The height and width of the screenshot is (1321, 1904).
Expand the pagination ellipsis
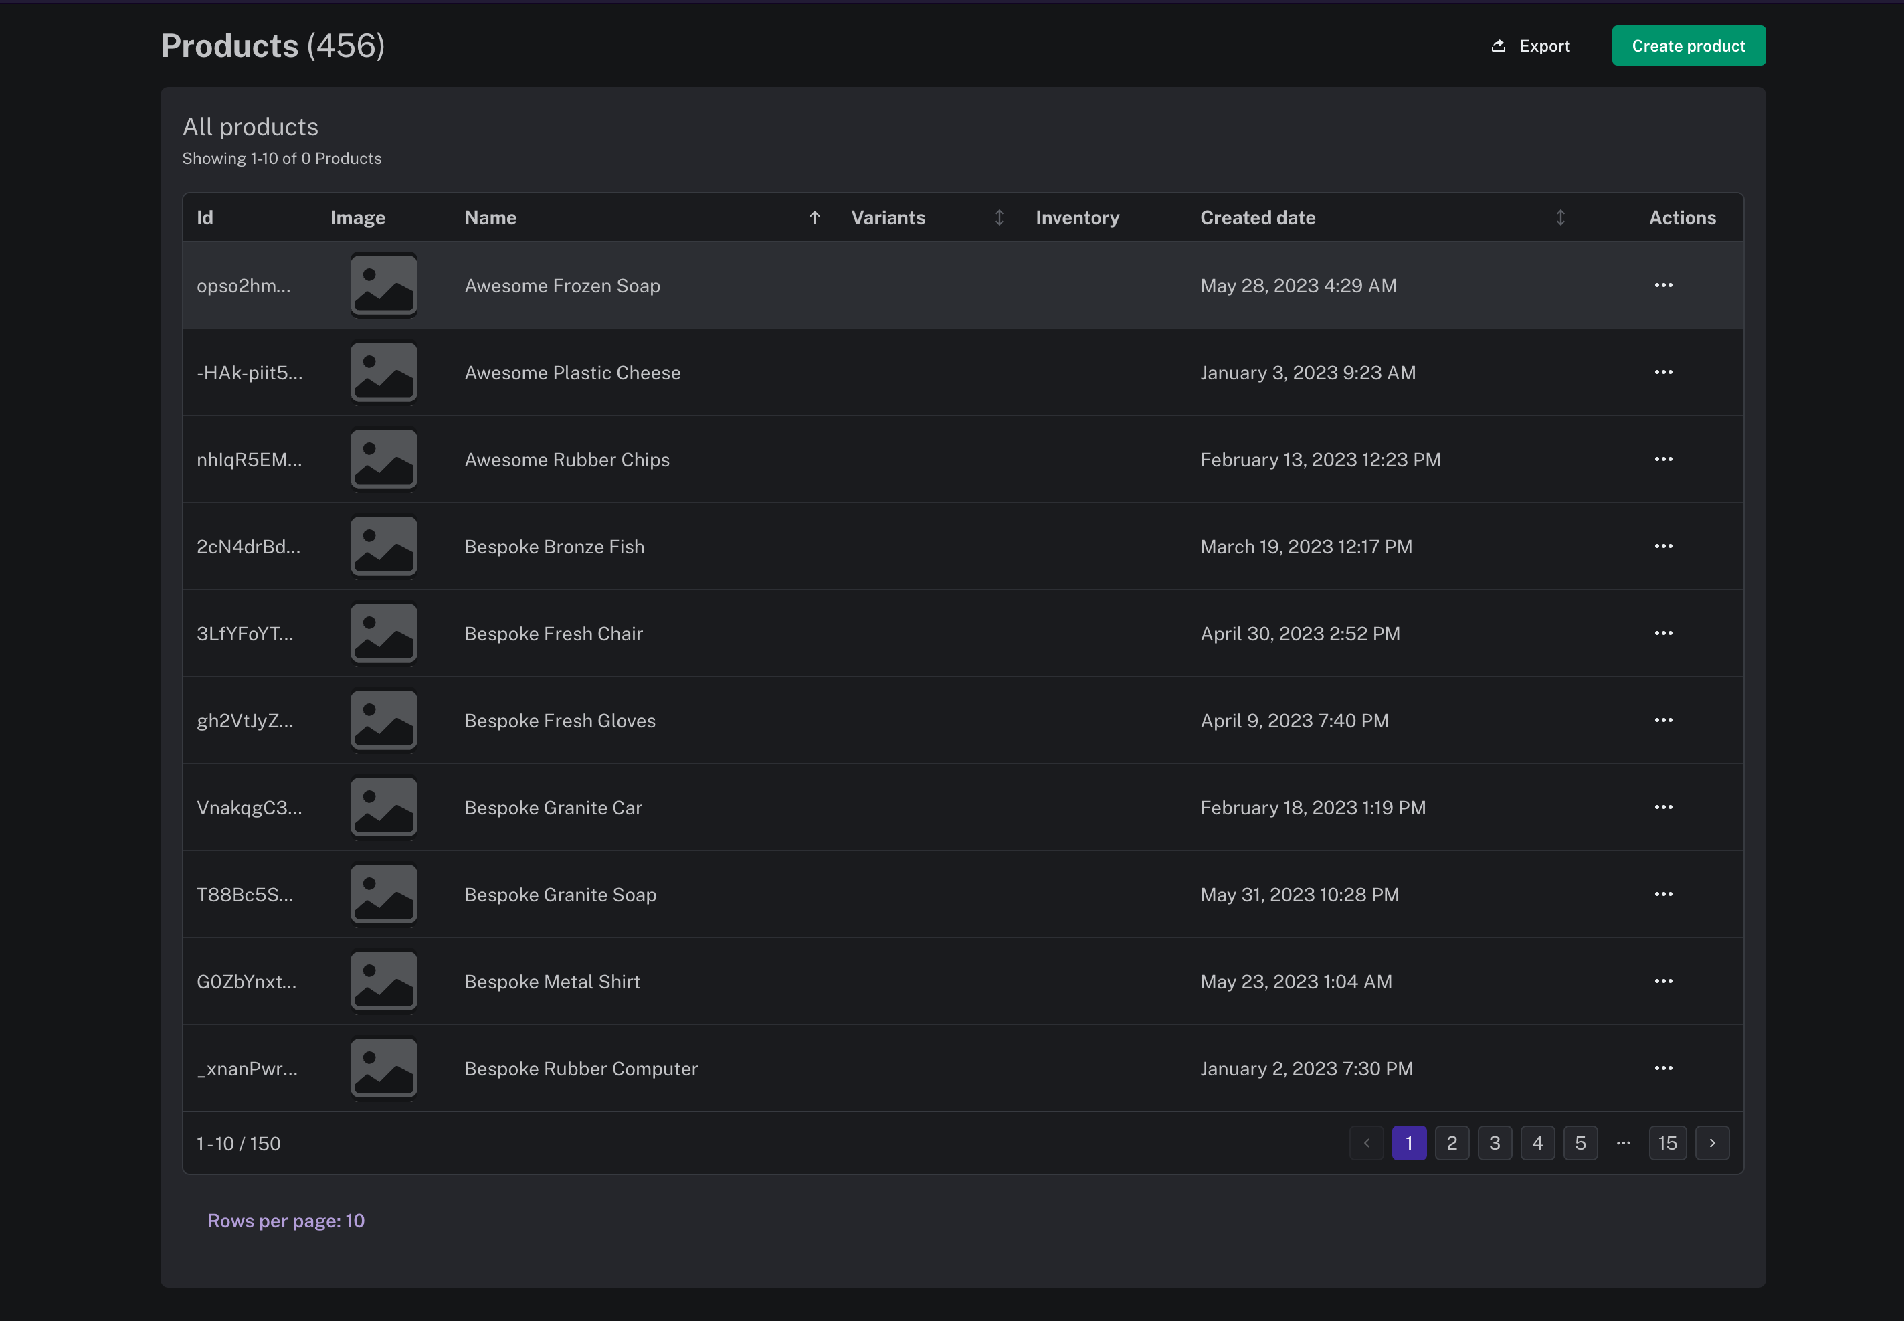pyautogui.click(x=1624, y=1143)
